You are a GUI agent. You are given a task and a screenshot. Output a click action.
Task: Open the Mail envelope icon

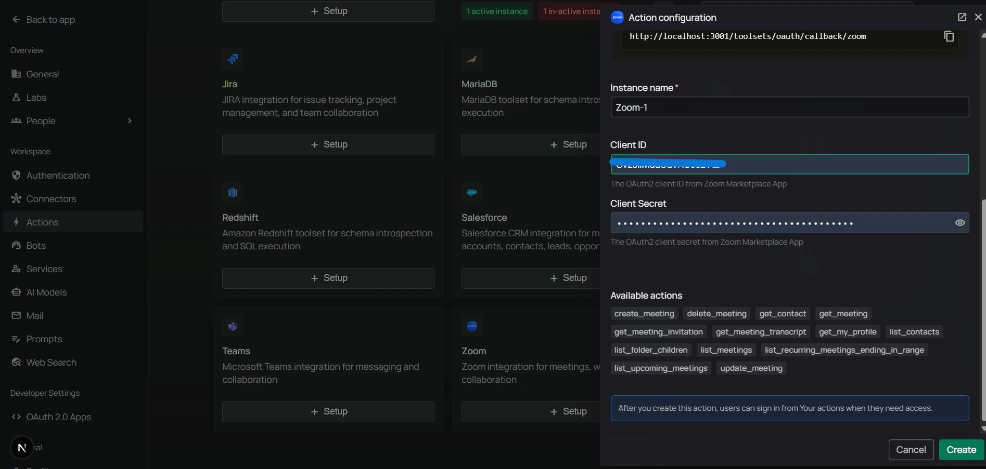tap(16, 315)
